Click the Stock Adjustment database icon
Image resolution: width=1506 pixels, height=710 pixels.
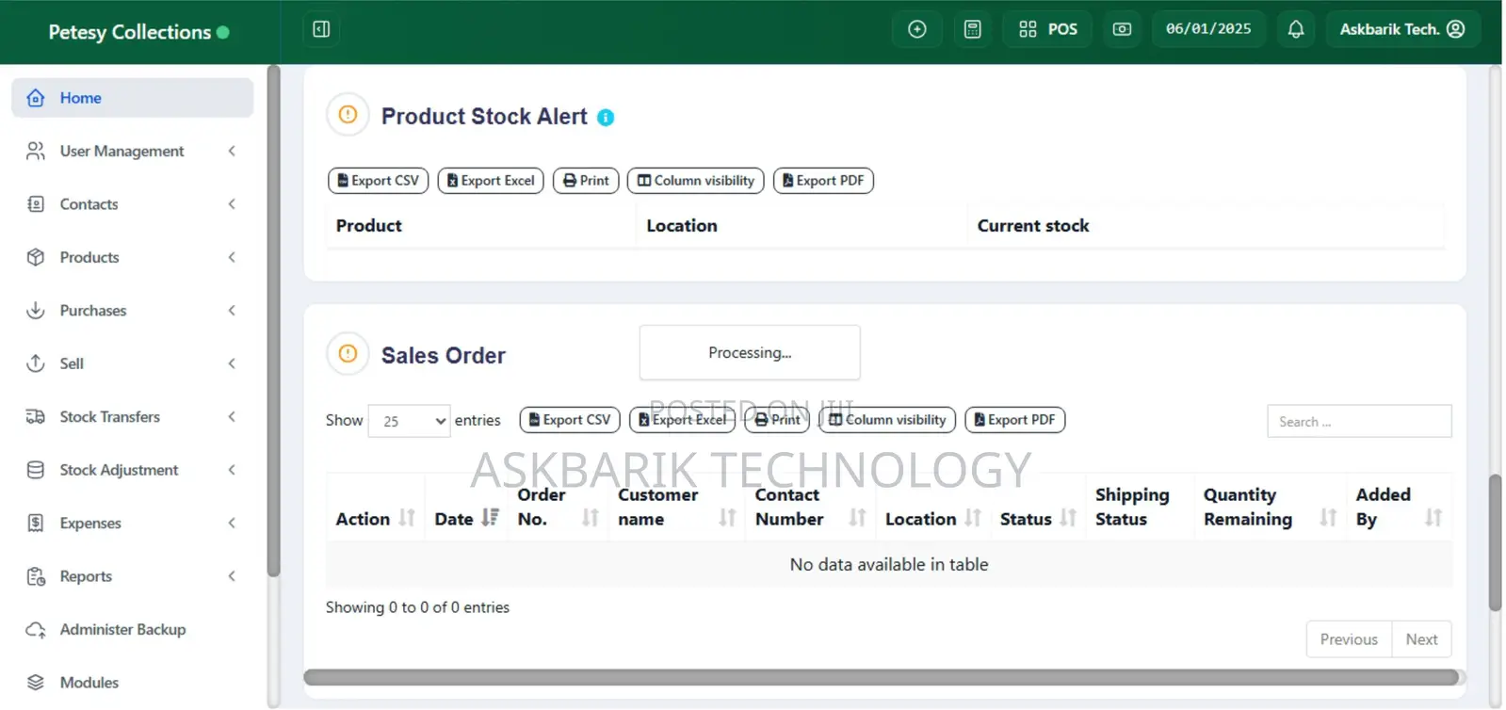click(36, 470)
